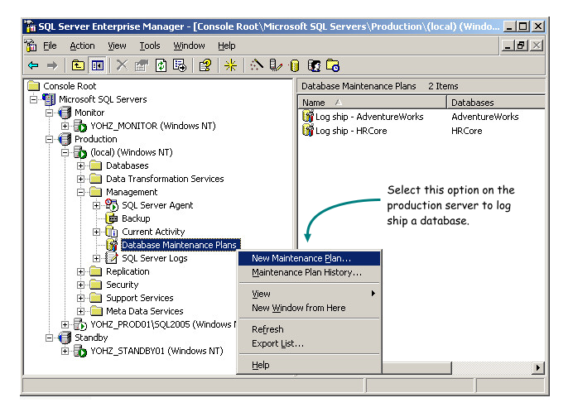Click the Up one level folder icon
Image resolution: width=573 pixels, height=412 pixels.
(78, 65)
